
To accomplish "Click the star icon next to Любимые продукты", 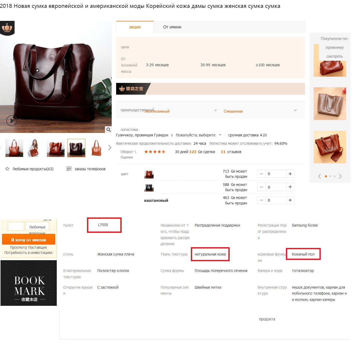I will [x=7, y=169].
